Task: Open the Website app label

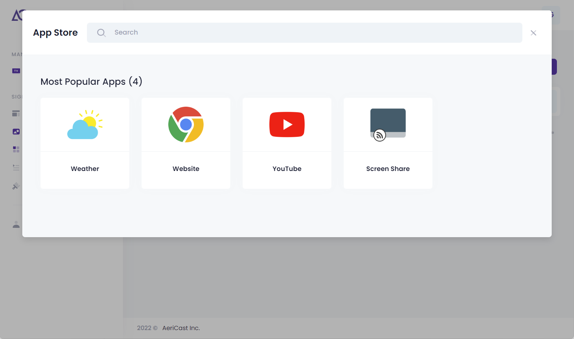Action: 186,169
